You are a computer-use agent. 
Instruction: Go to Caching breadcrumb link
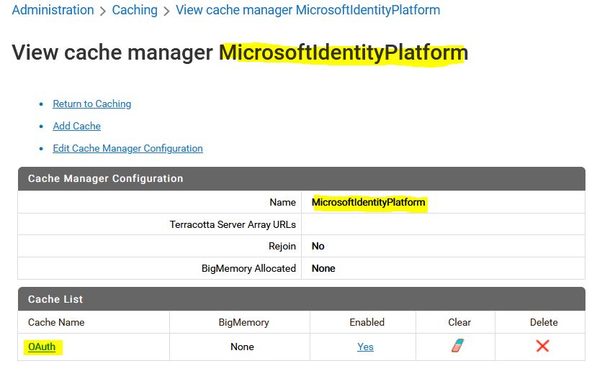pyautogui.click(x=135, y=10)
